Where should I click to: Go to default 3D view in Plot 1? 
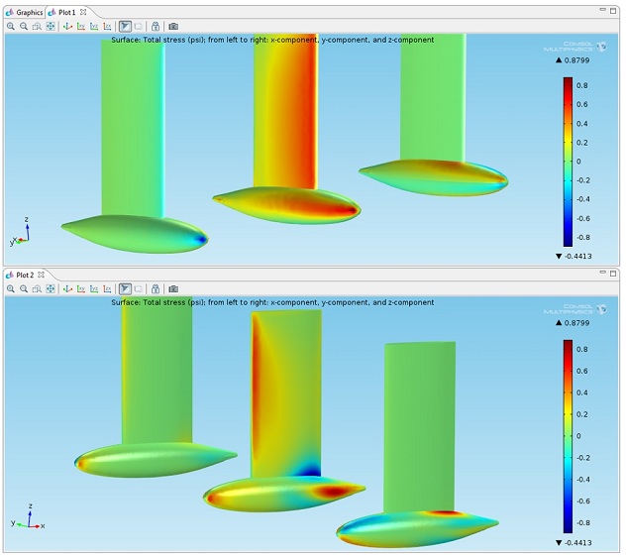(x=67, y=26)
